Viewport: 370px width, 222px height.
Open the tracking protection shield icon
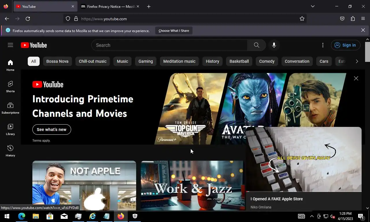click(x=68, y=19)
